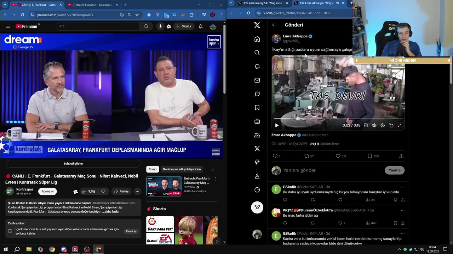This screenshot has width=453, height=254.
Task: Switch to the 'Eintracht Frankfurt - Galatasaray' tab
Action: [x=93, y=5]
